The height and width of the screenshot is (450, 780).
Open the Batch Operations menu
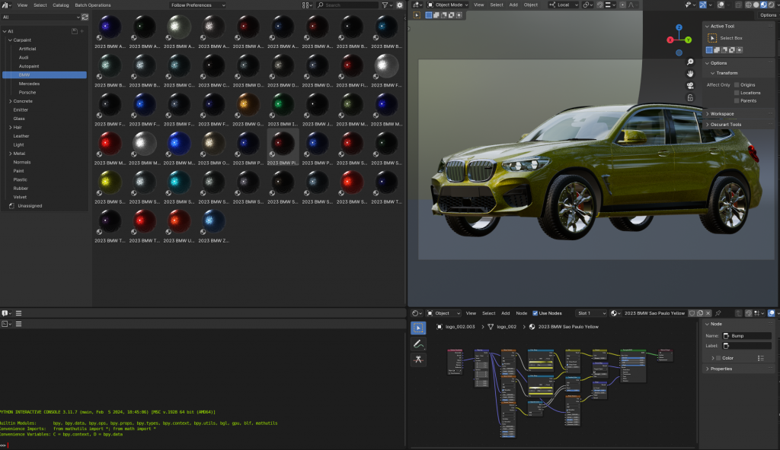coord(92,5)
